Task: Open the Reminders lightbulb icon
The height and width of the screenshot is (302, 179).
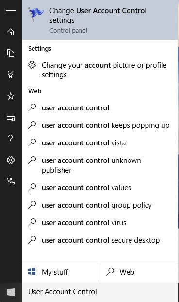Action: [11, 74]
